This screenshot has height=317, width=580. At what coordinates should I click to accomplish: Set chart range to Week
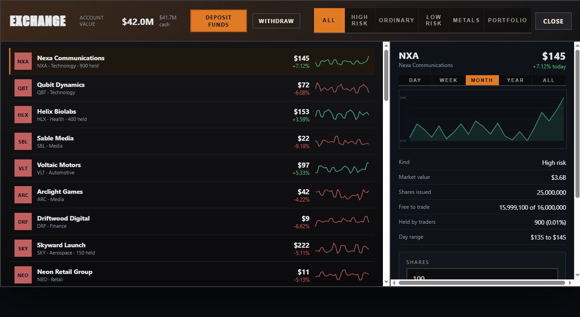coord(449,80)
